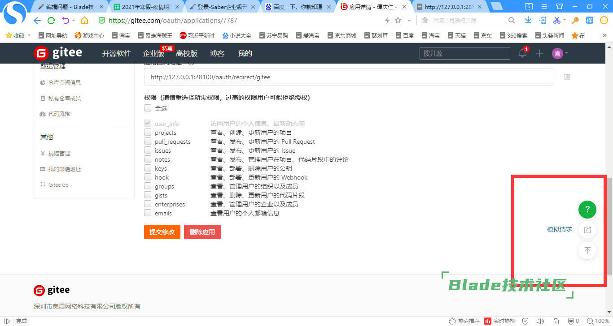Viewport: 613px width, 326px height.
Task: Enable the pull_requests permission checkbox
Action: click(148, 141)
